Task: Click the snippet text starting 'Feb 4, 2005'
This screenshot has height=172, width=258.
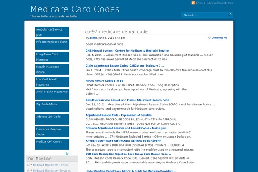Action: 149,57
